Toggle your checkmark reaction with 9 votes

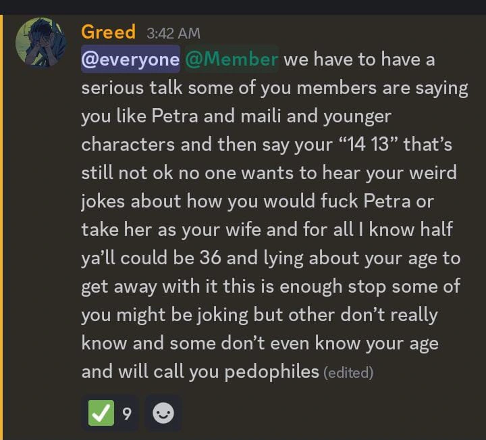[x=110, y=412]
